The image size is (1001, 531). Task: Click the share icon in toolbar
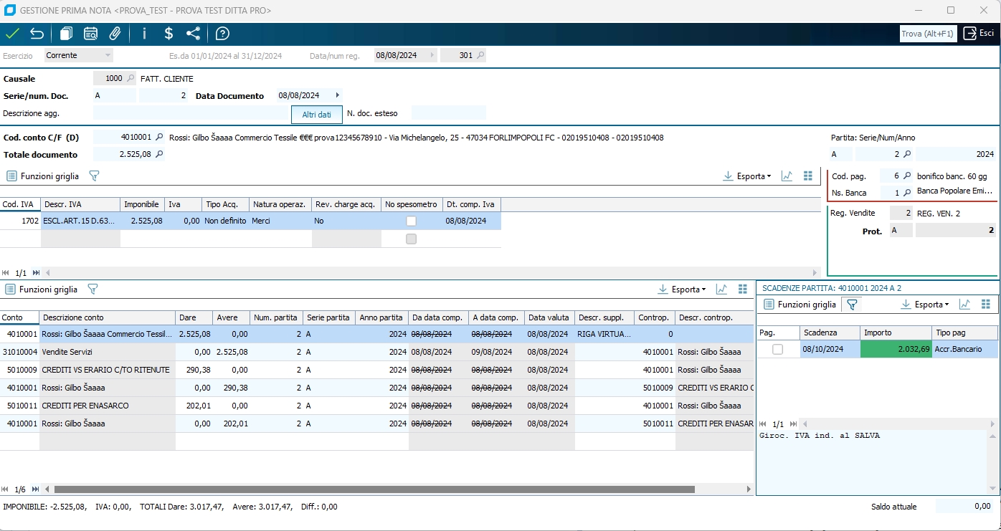193,34
